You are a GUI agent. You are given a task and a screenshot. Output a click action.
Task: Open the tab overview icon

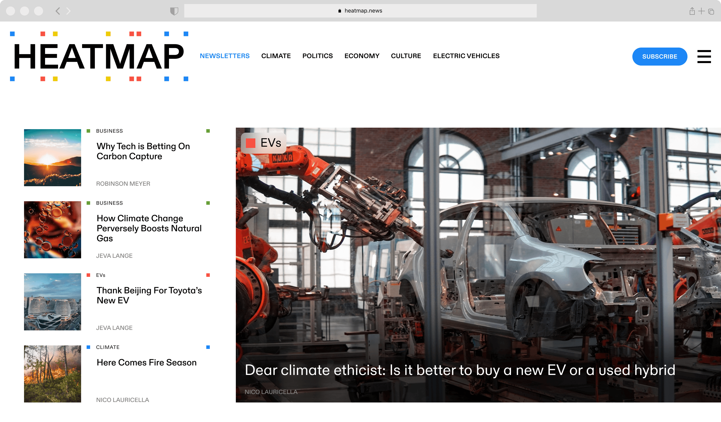point(711,12)
